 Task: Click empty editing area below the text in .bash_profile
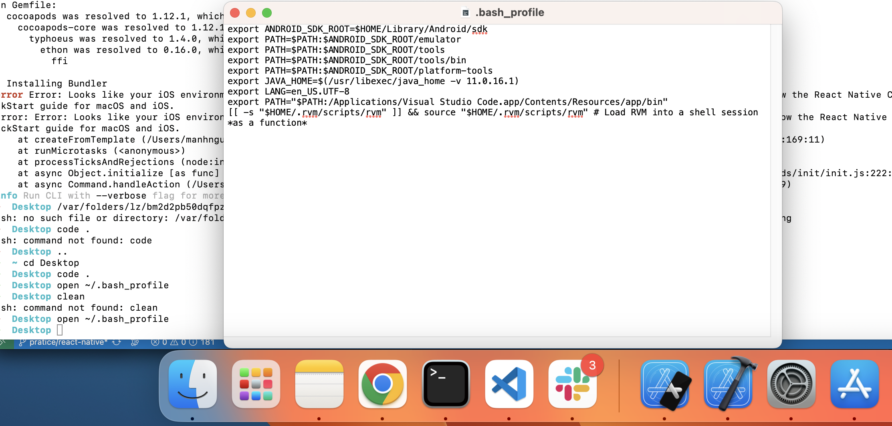click(497, 232)
